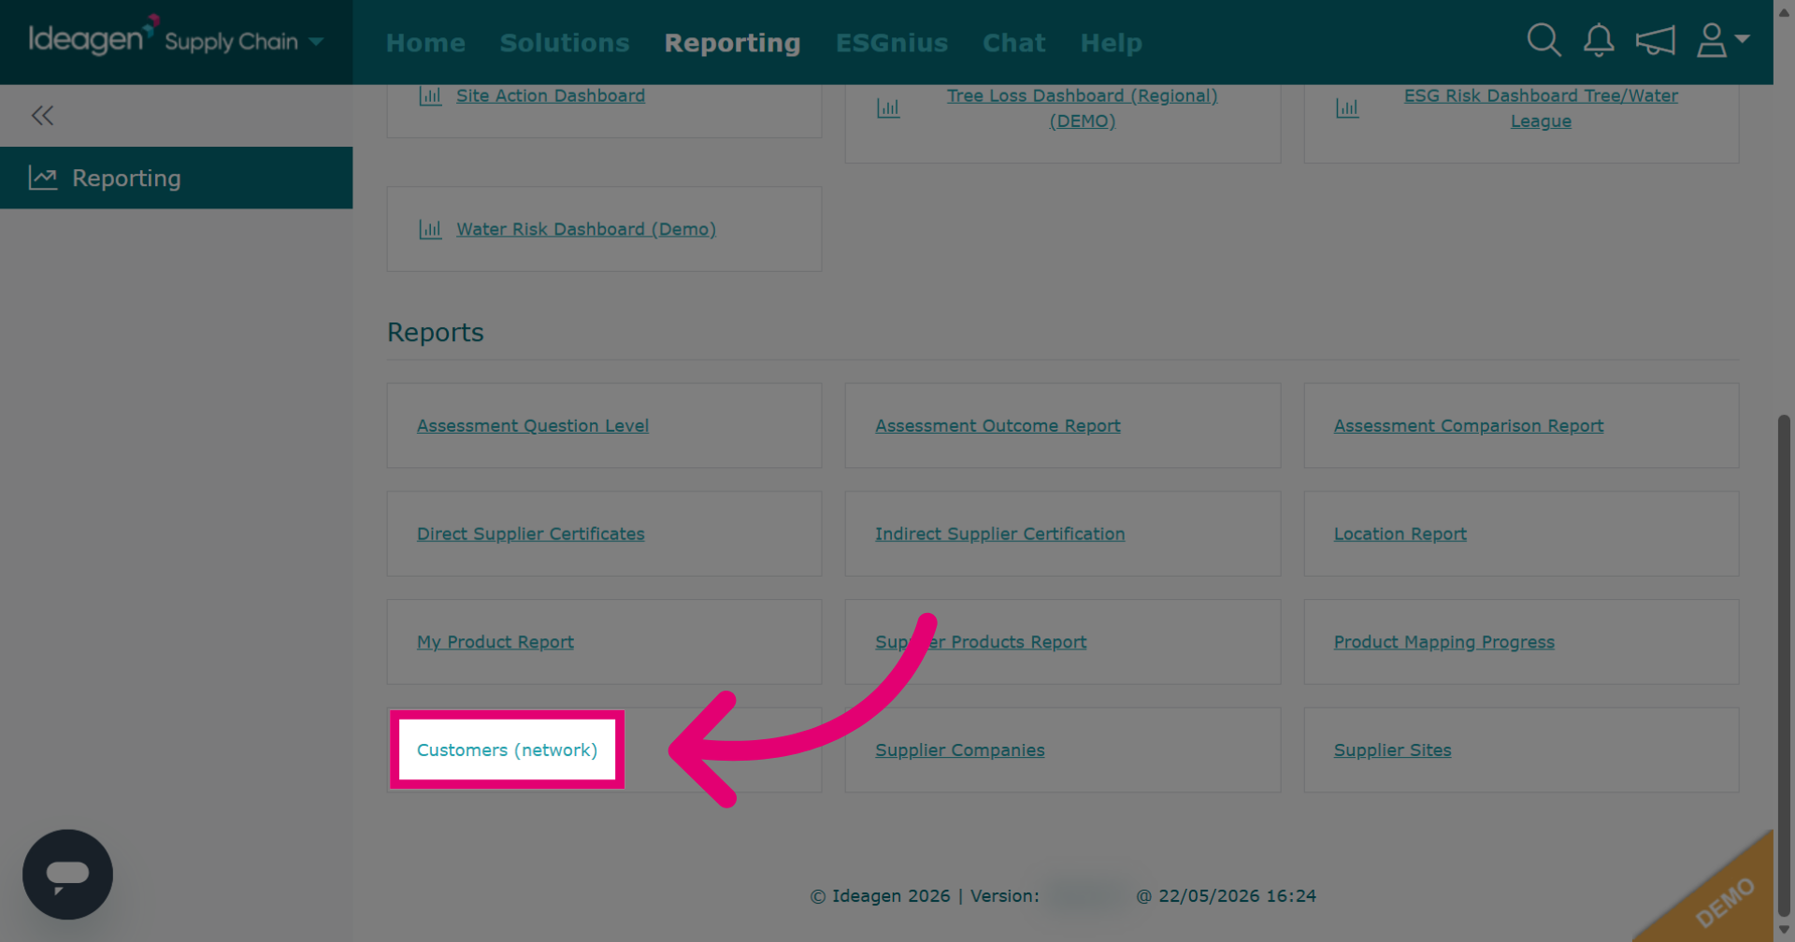
Task: Click the scrollbar down arrow
Action: 1784,931
